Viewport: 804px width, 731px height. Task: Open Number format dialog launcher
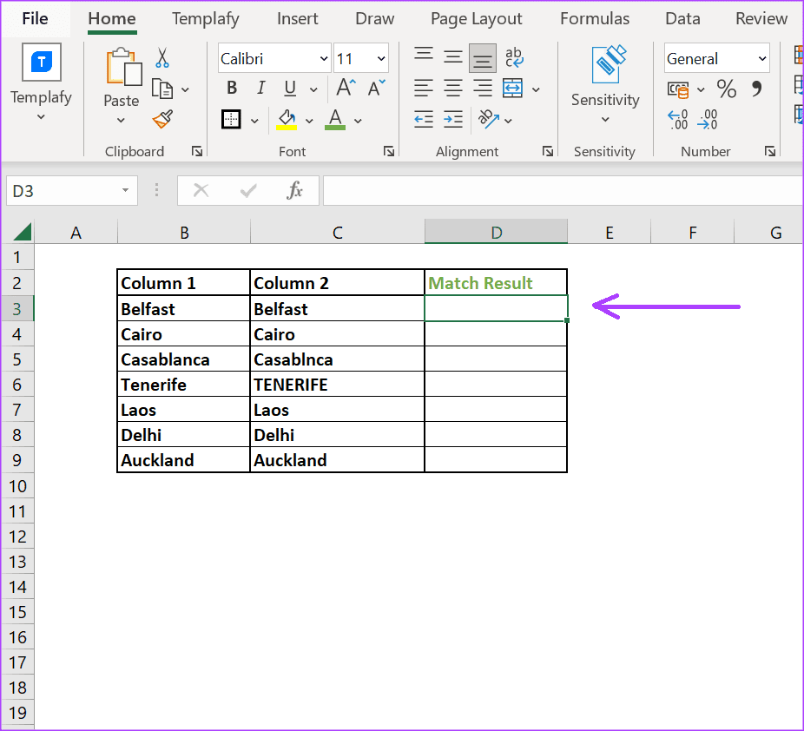click(x=769, y=151)
